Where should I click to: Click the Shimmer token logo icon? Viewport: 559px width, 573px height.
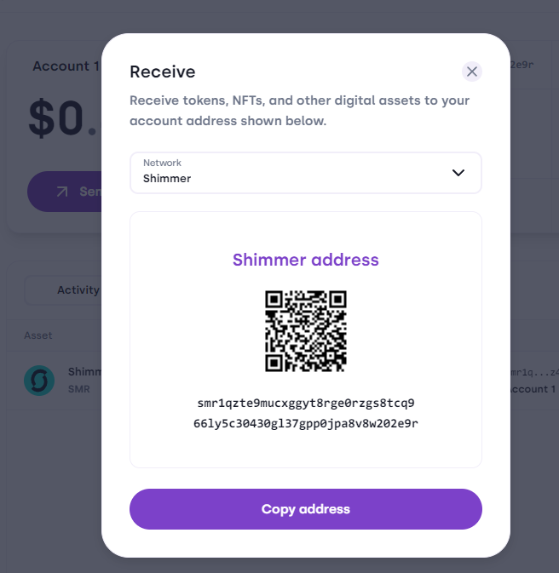[39, 381]
